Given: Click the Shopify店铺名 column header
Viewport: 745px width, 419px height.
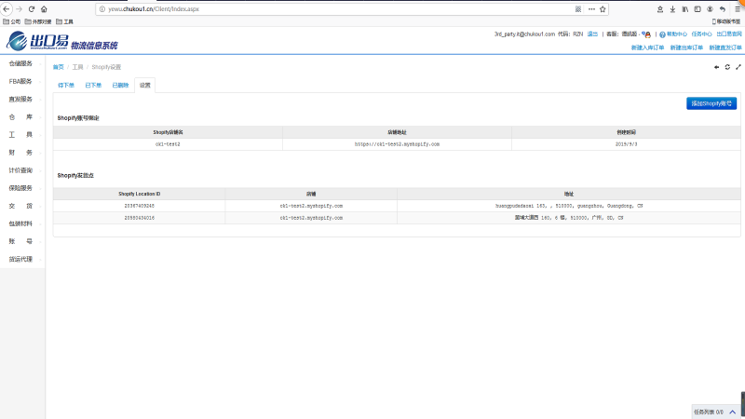Looking at the screenshot, I should (x=168, y=132).
